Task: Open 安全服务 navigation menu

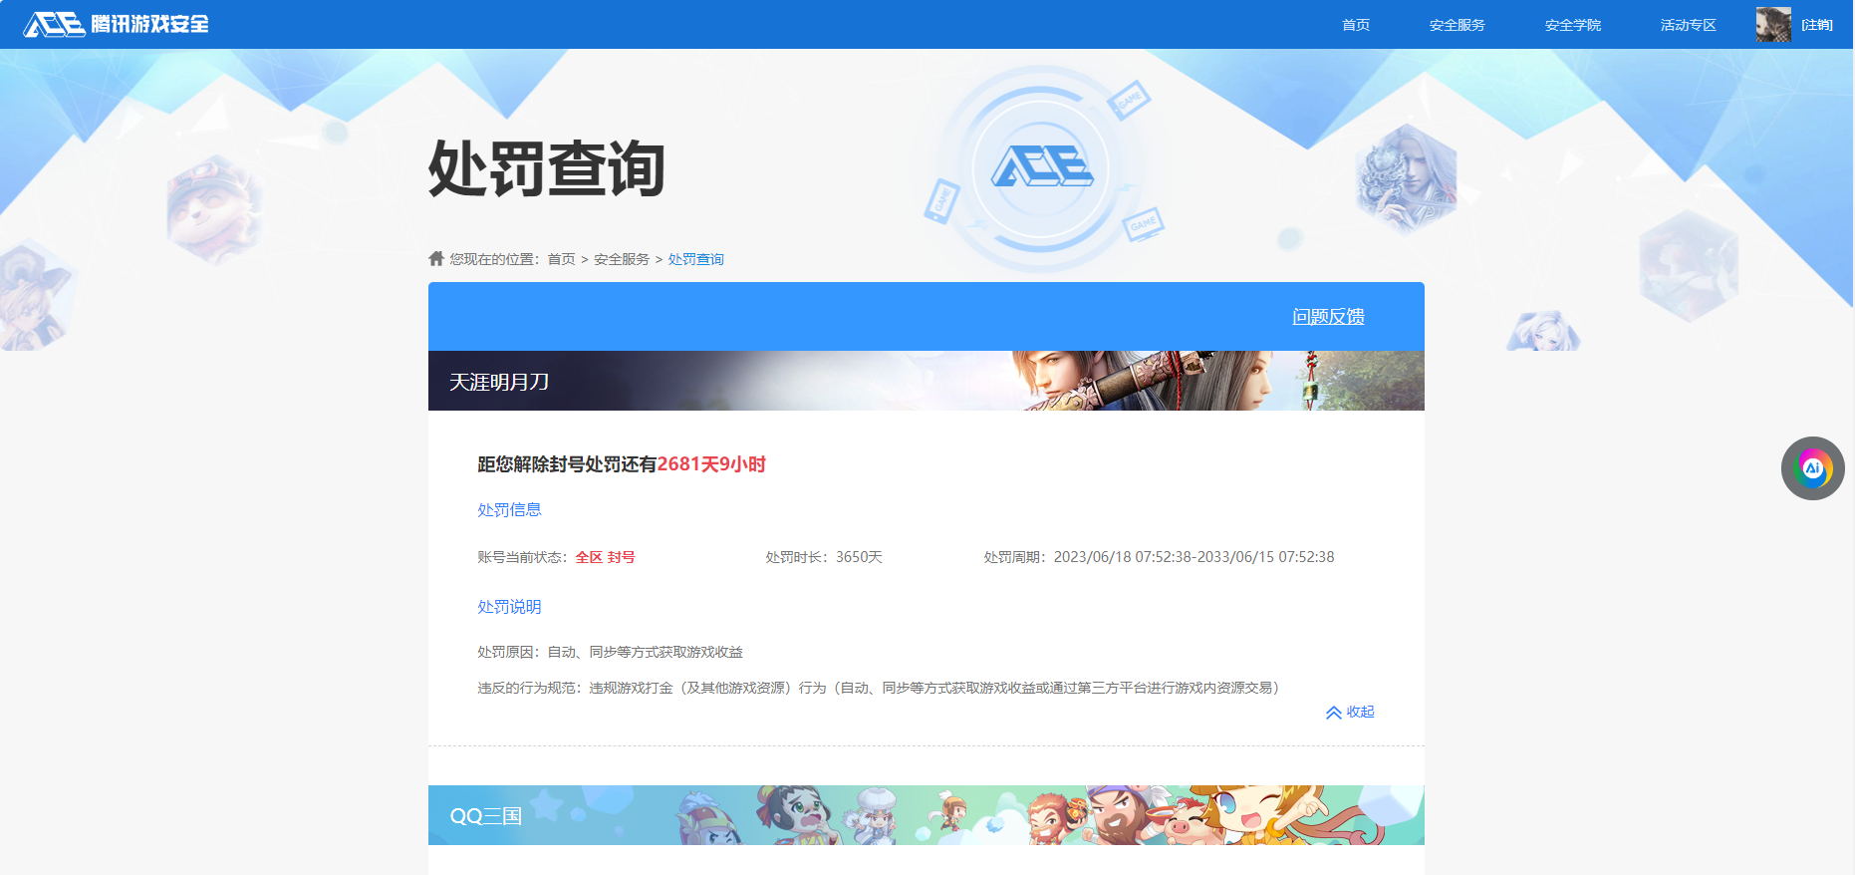Action: [x=1457, y=25]
